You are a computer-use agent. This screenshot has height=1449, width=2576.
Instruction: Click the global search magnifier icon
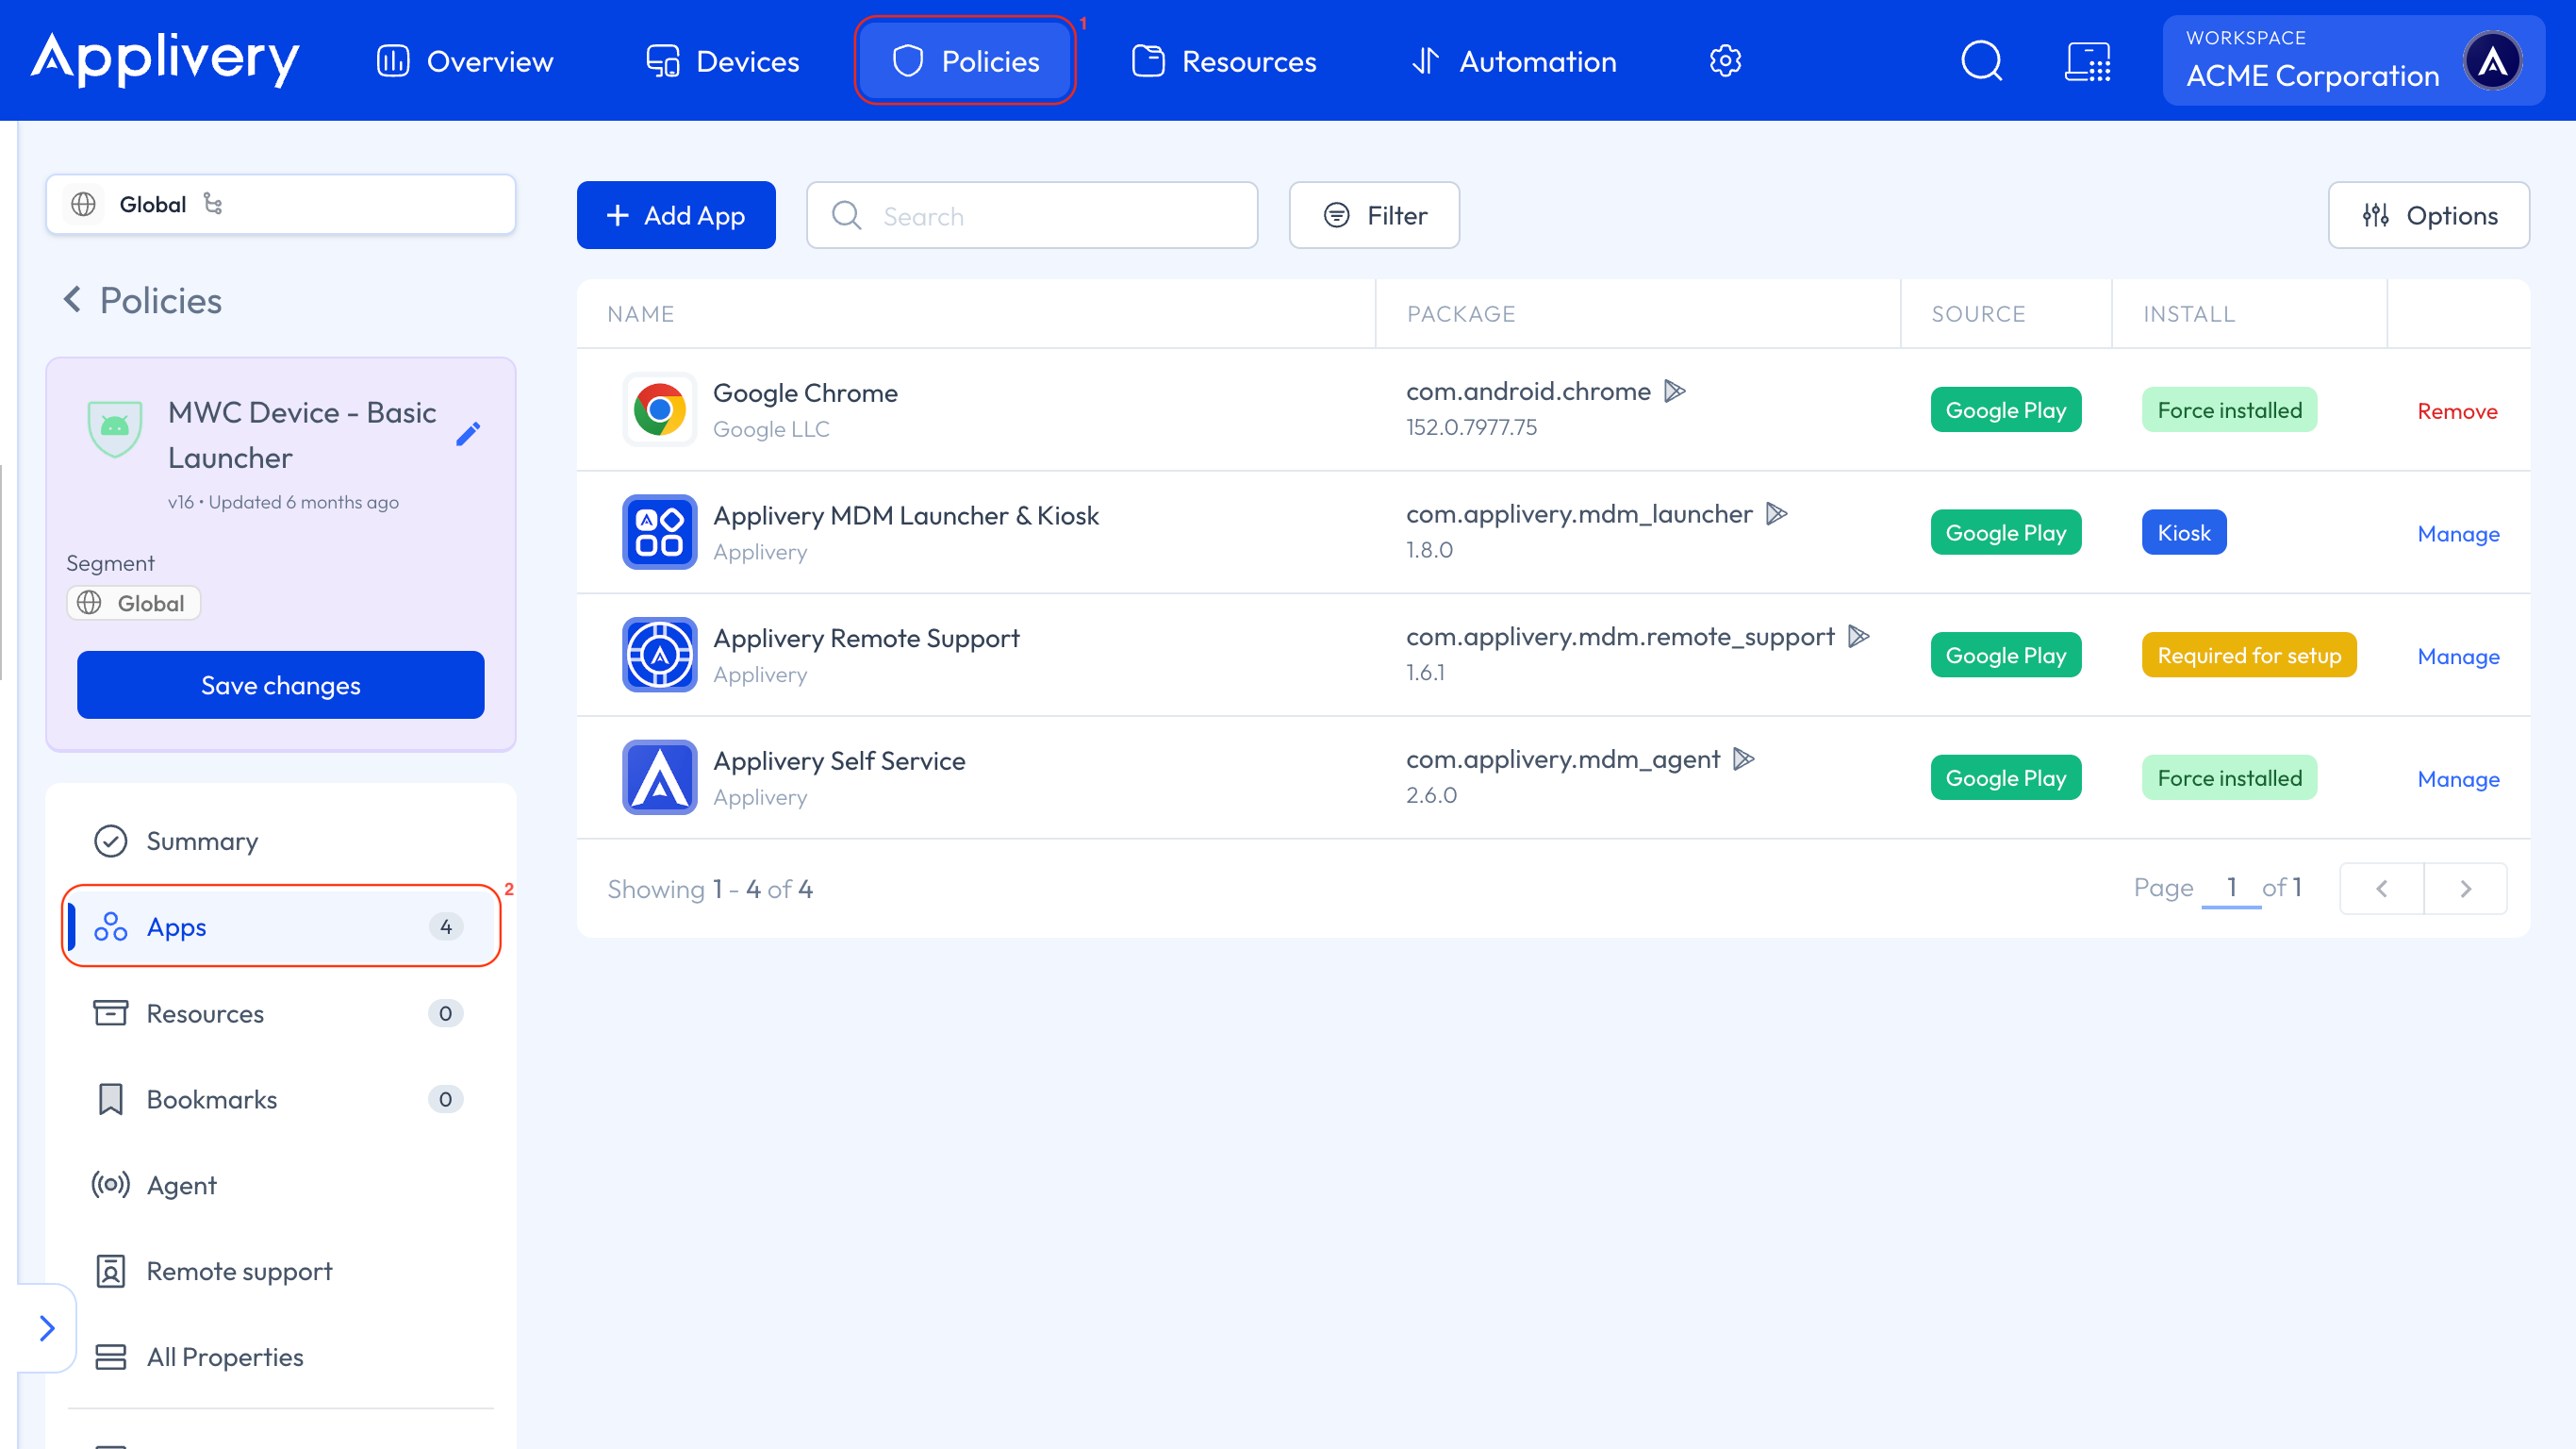(1981, 61)
